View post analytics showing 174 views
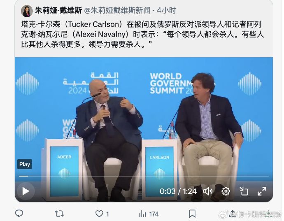This screenshot has height=221, width=284. 149,214
